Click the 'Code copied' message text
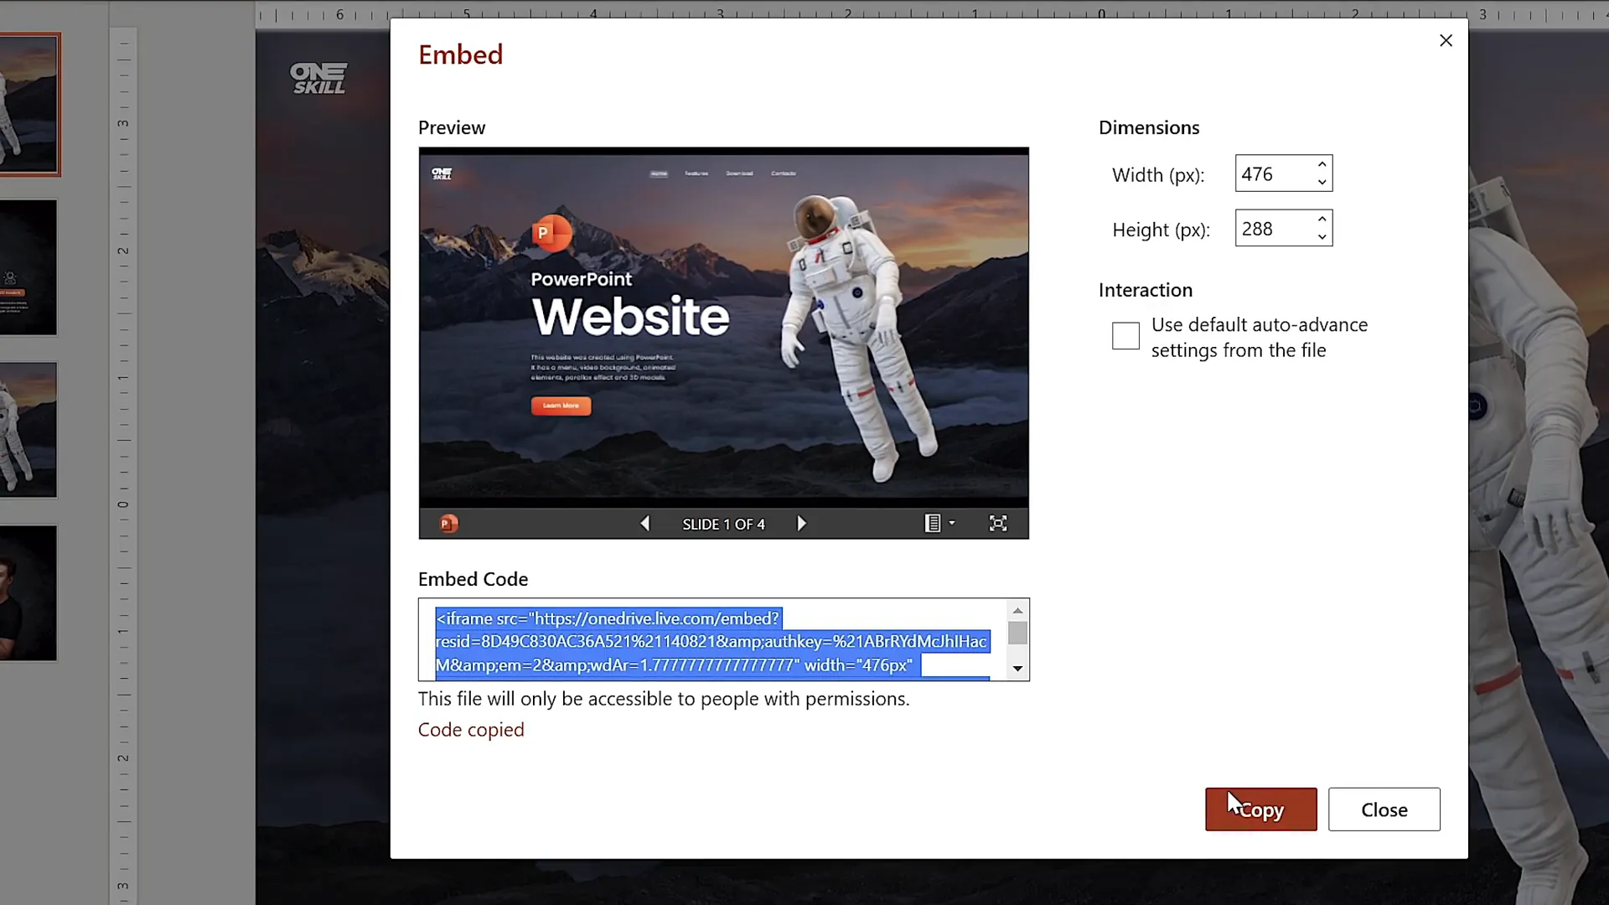Image resolution: width=1609 pixels, height=905 pixels. [471, 730]
